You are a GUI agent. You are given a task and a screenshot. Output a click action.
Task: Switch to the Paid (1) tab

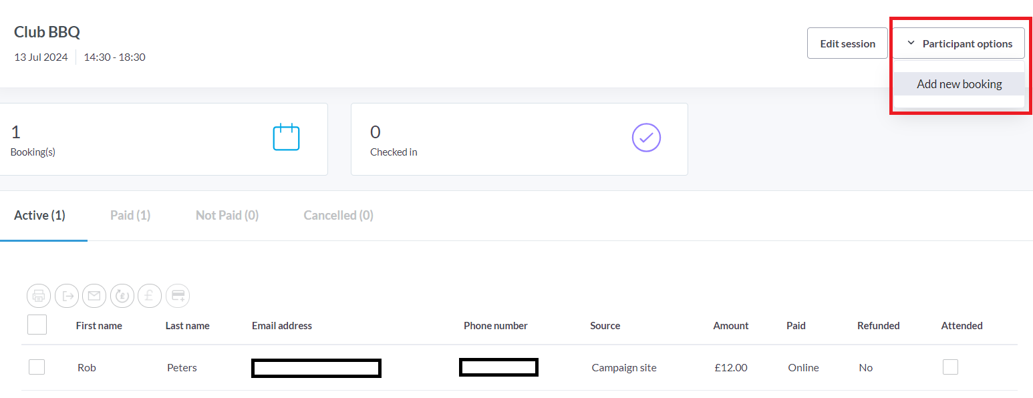130,215
